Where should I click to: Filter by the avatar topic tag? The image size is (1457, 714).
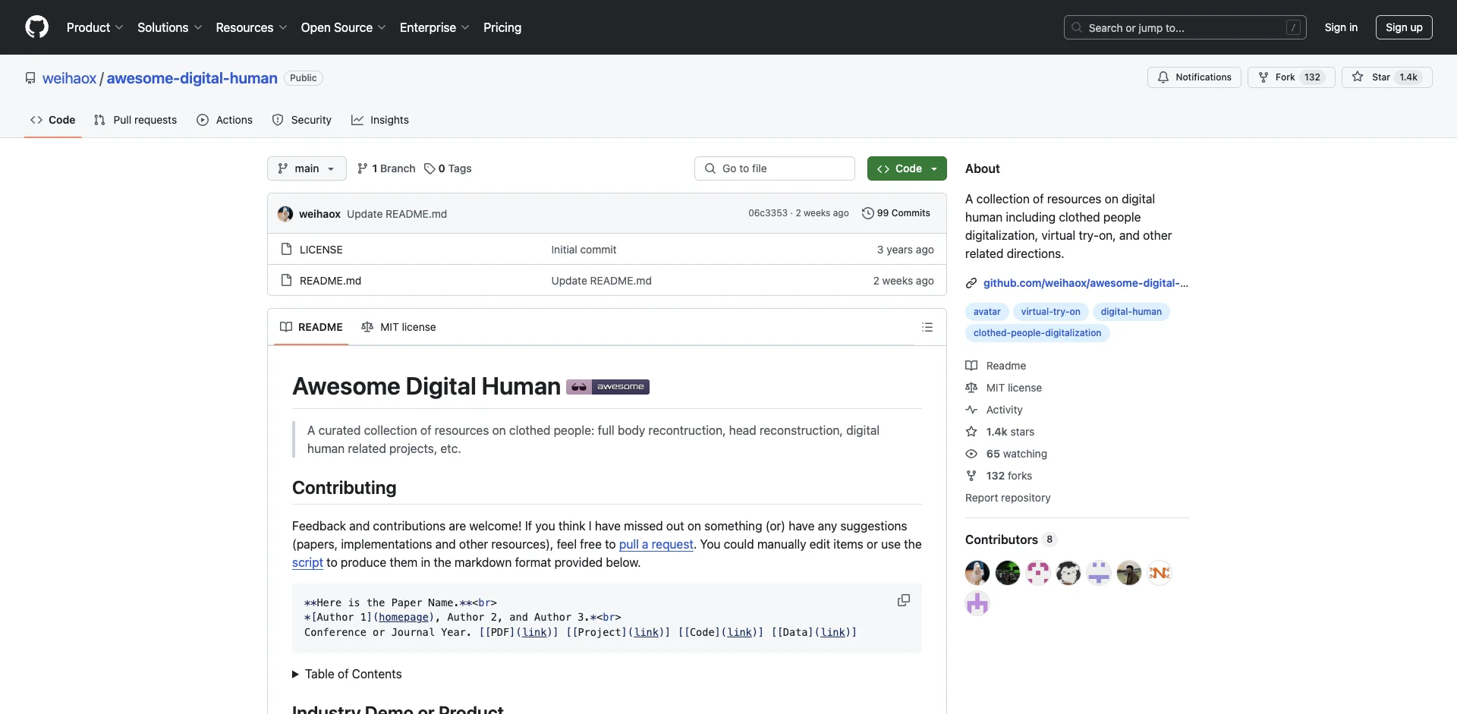[x=987, y=312]
